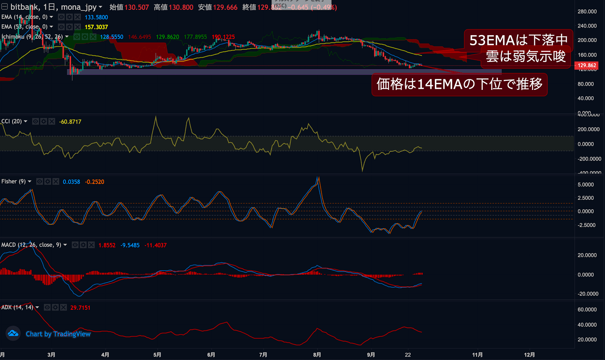Expand the Fisher (9) dropdown arrow
This screenshot has height=360, width=605.
pos(30,182)
